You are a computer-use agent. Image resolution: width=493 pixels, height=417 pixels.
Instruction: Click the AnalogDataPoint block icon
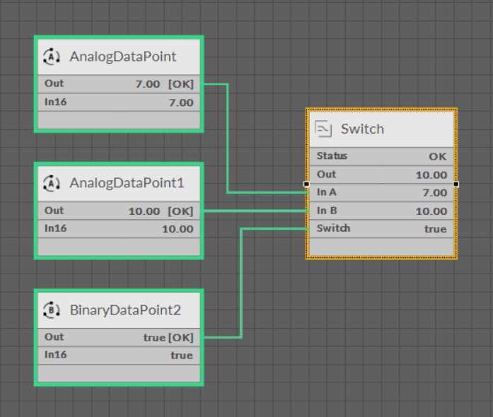point(52,57)
